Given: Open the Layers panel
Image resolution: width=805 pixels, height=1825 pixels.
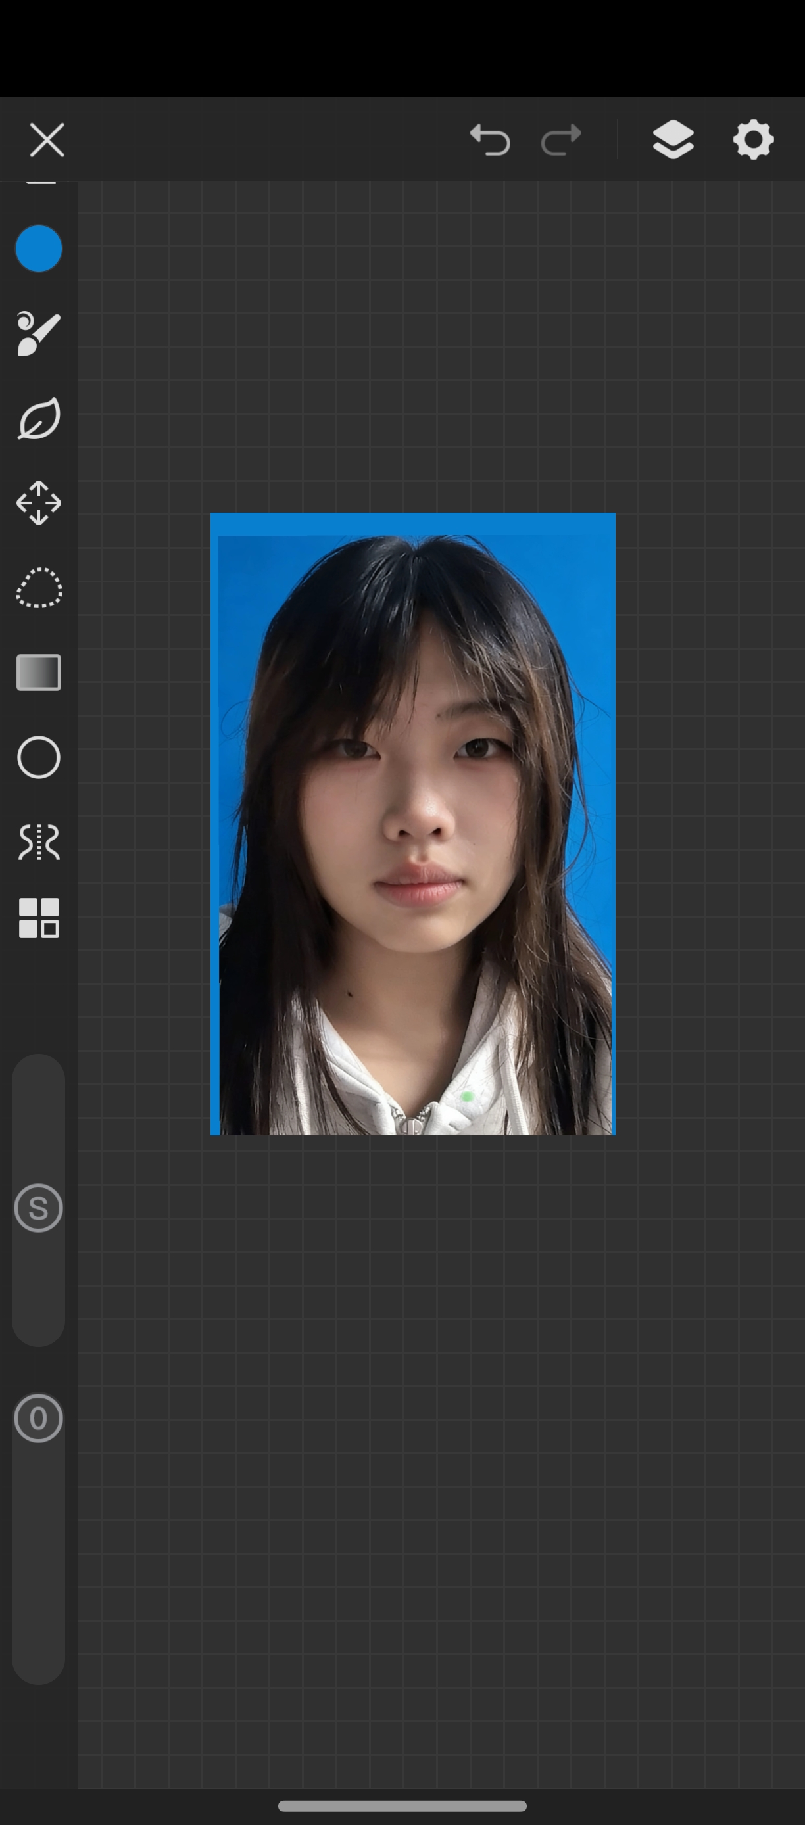Looking at the screenshot, I should tap(673, 139).
